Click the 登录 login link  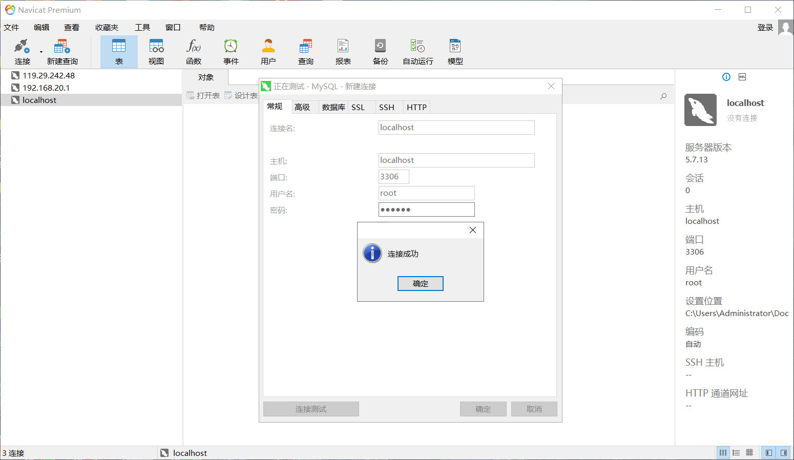point(765,28)
